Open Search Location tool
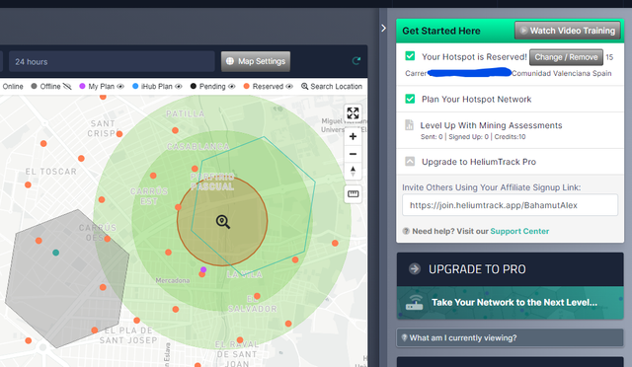632x367 pixels. (x=332, y=86)
